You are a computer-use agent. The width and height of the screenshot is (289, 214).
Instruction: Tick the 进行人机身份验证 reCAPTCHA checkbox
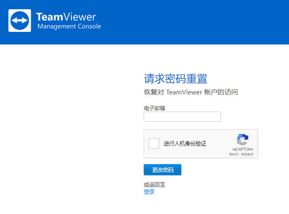154,143
